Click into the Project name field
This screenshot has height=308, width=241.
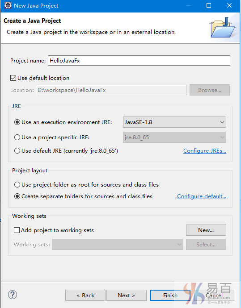(x=139, y=61)
